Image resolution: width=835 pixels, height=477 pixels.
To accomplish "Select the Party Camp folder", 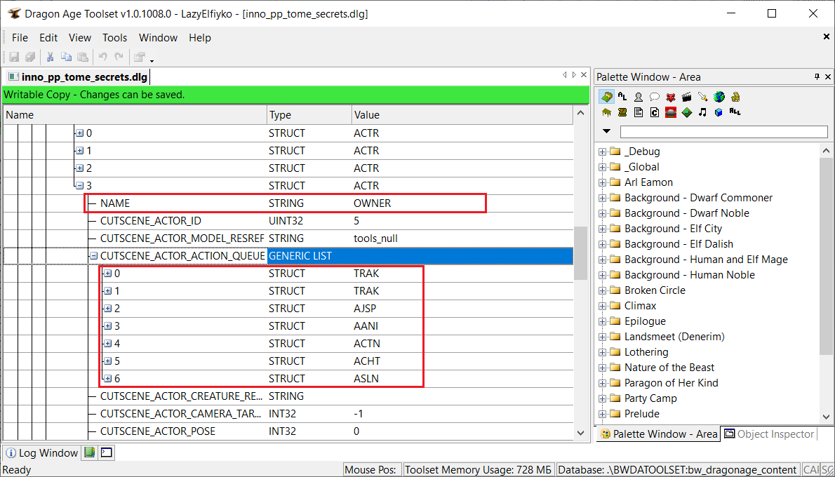I will (x=650, y=398).
